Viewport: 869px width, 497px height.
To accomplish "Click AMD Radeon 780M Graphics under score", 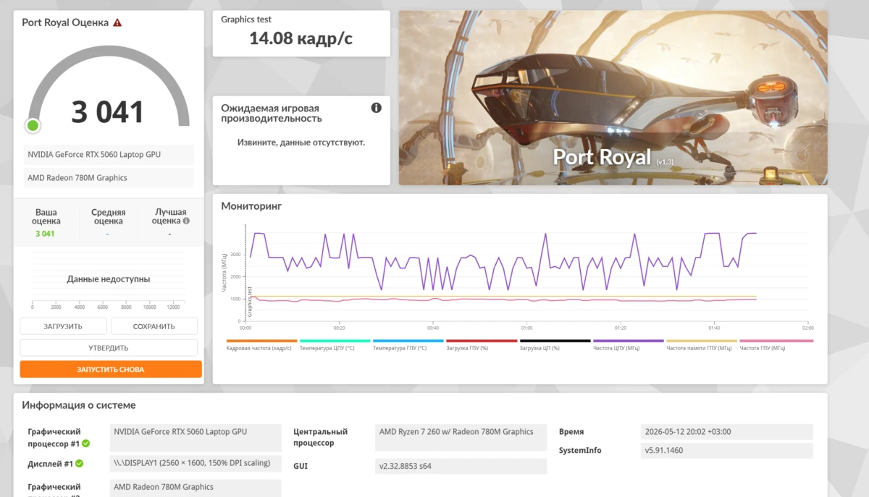I will pos(109,178).
